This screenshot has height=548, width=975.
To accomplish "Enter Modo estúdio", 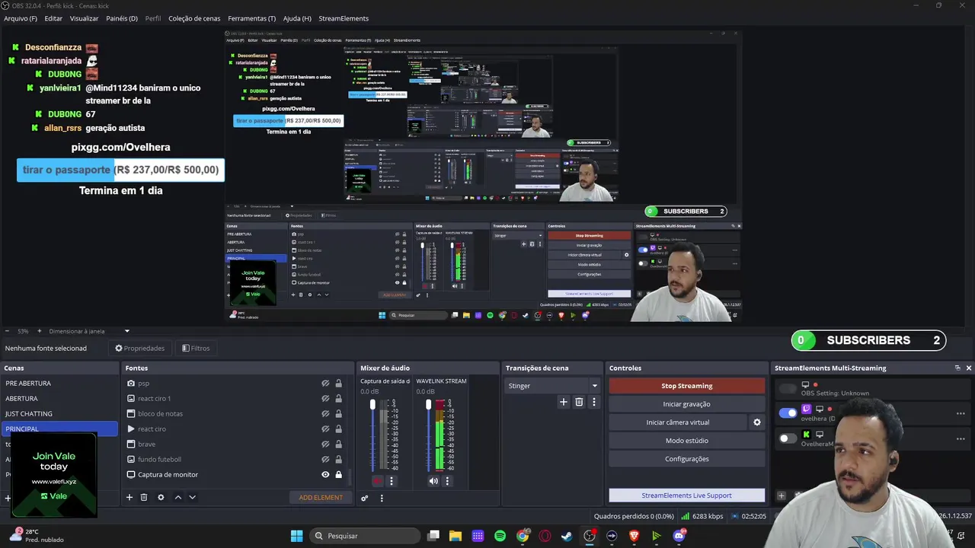I will tap(686, 441).
